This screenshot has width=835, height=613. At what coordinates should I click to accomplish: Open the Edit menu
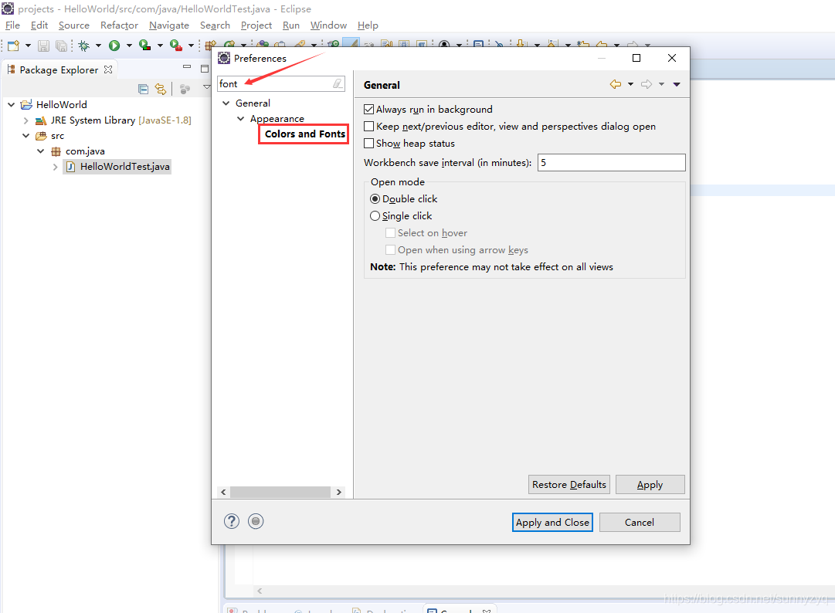coord(39,25)
